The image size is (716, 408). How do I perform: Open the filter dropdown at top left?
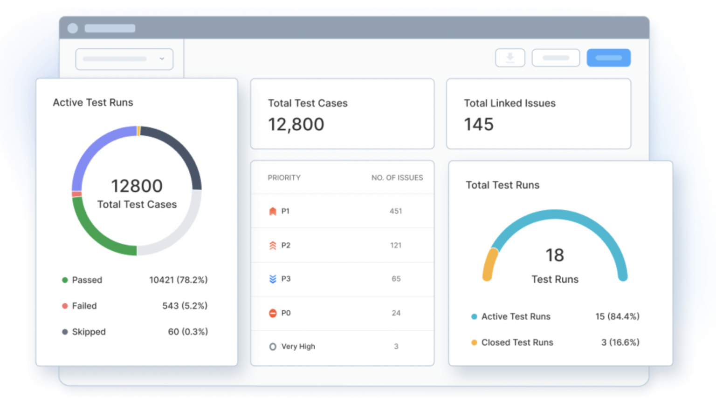(124, 59)
